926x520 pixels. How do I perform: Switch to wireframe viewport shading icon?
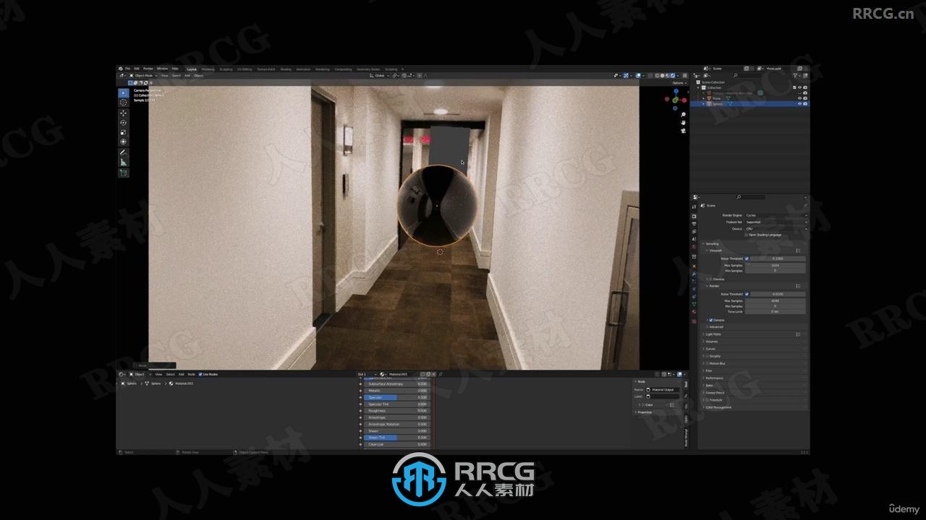[658, 76]
